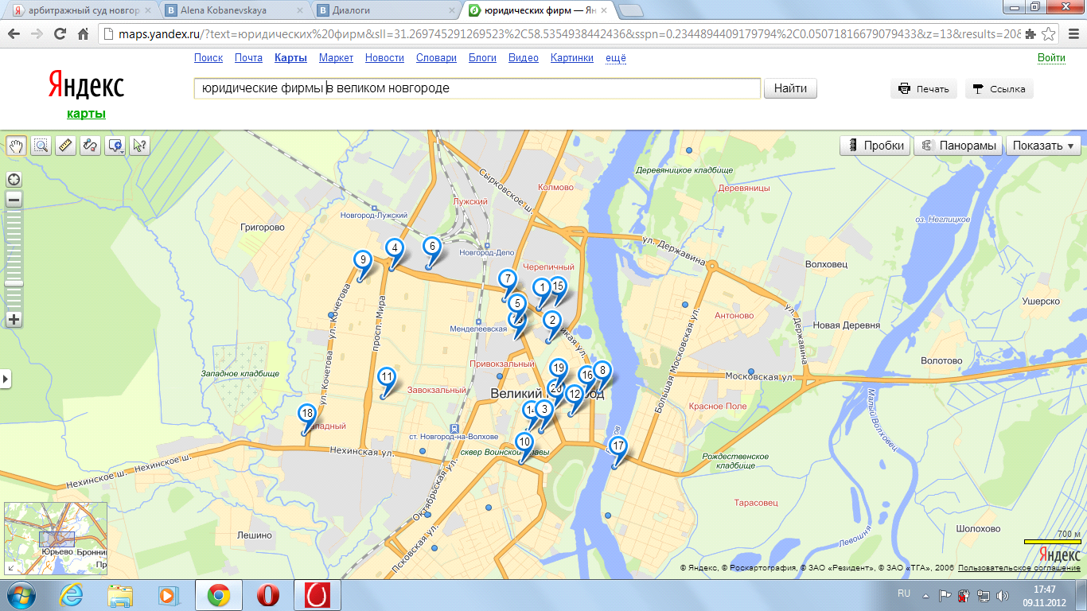Select map marker number 7
This screenshot has width=1087, height=611.
[x=507, y=280]
